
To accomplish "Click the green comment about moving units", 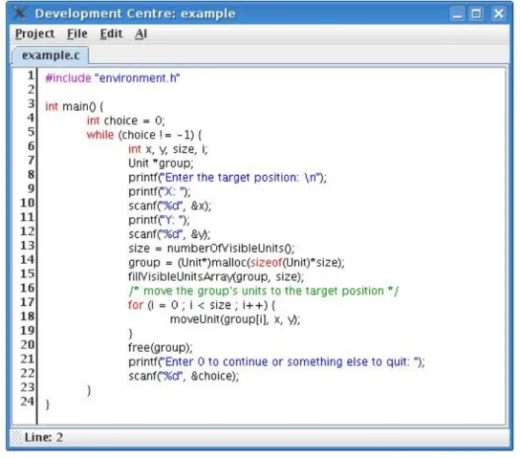I will click(264, 292).
